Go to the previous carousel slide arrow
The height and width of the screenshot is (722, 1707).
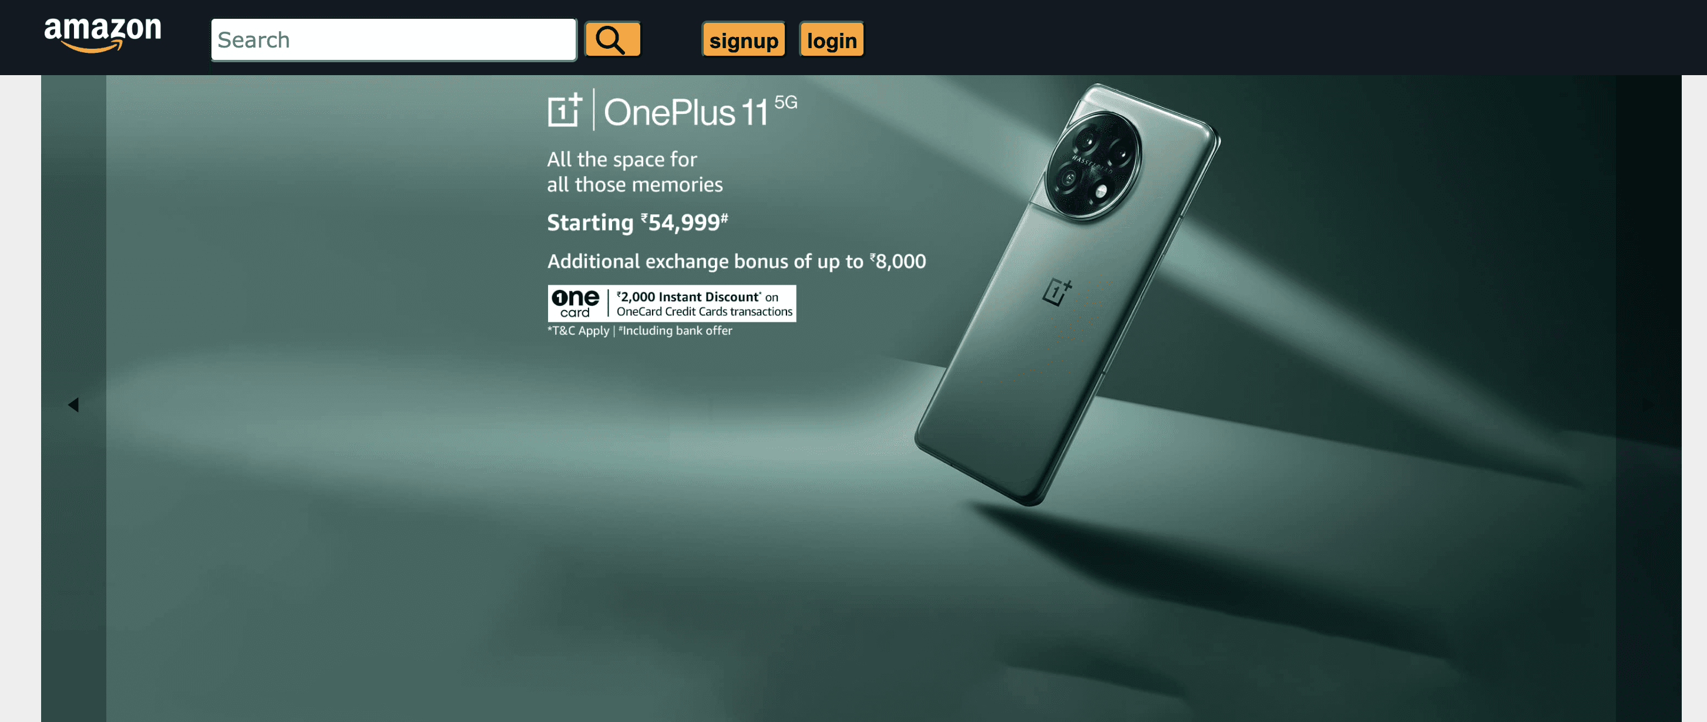(73, 404)
